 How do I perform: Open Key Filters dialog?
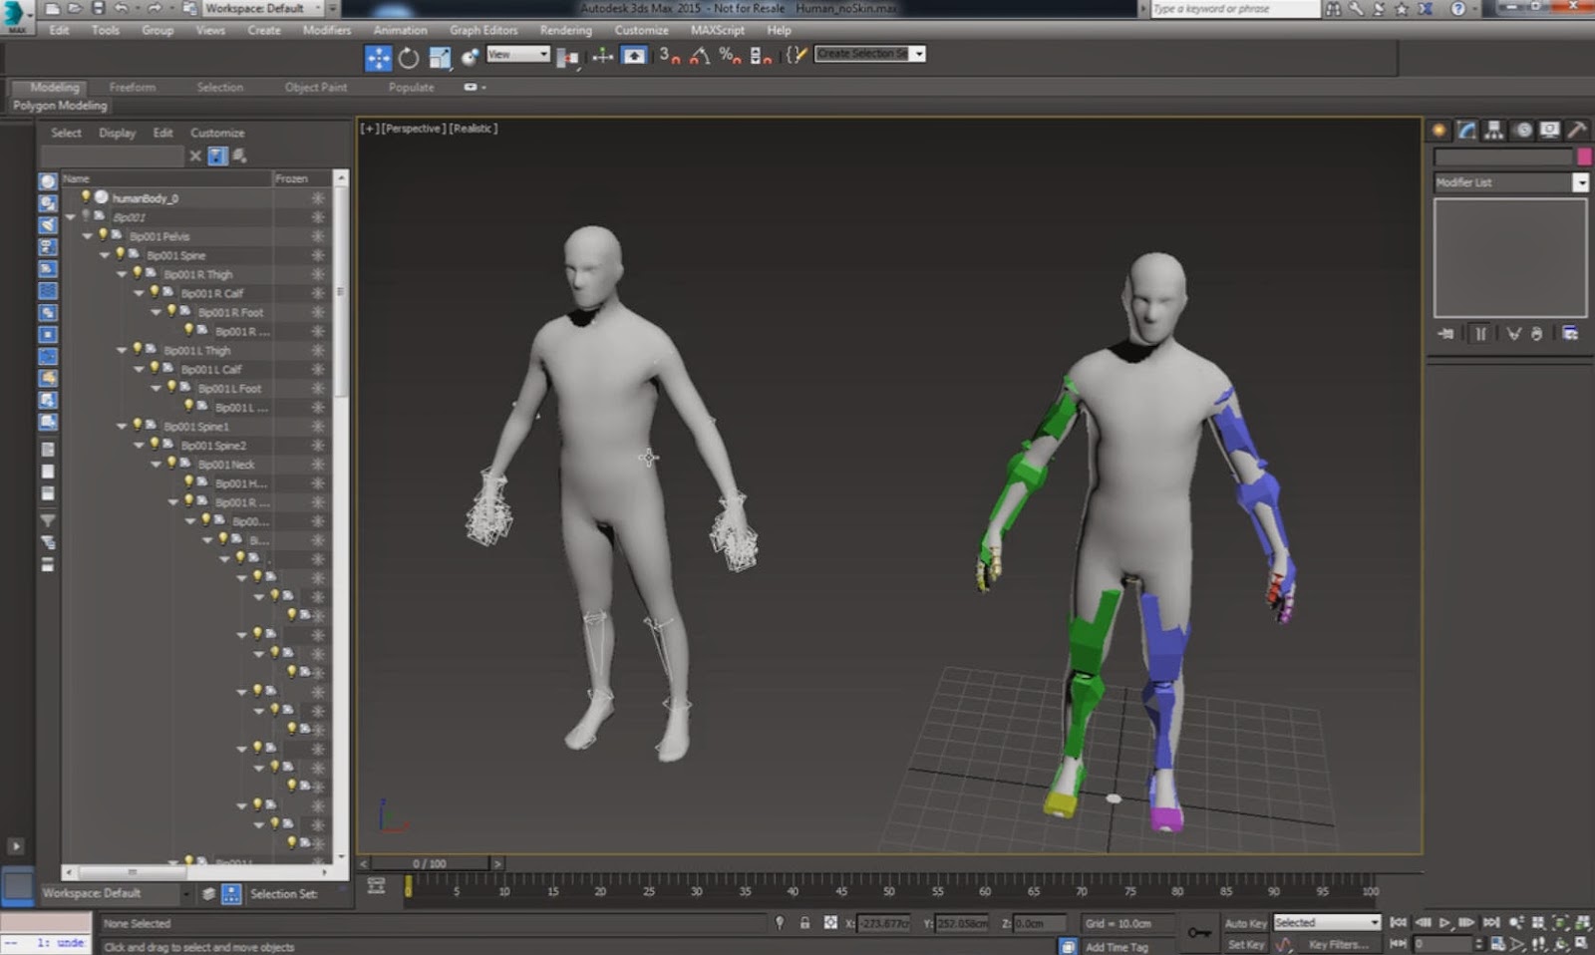[1338, 944]
